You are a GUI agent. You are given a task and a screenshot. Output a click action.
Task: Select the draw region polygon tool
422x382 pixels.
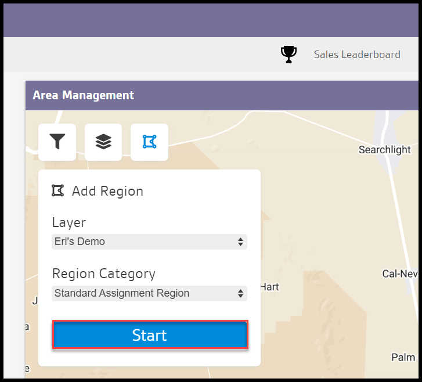[149, 142]
